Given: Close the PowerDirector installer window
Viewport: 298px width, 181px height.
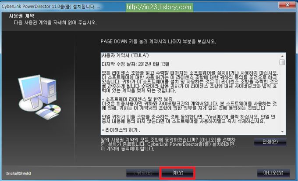Looking at the screenshot, I should click(287, 5).
